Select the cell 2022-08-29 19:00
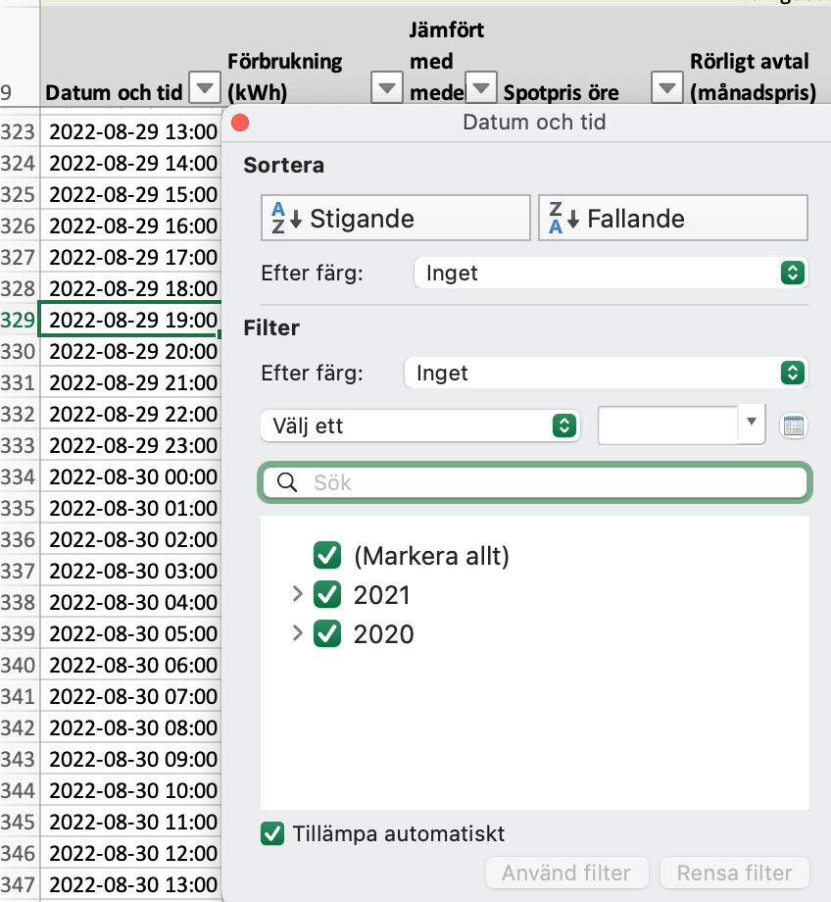This screenshot has width=831, height=902. (x=131, y=320)
